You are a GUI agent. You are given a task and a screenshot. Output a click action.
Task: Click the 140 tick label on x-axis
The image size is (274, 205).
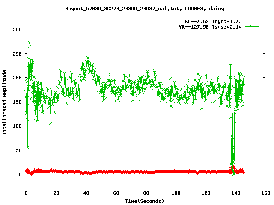[235, 193]
